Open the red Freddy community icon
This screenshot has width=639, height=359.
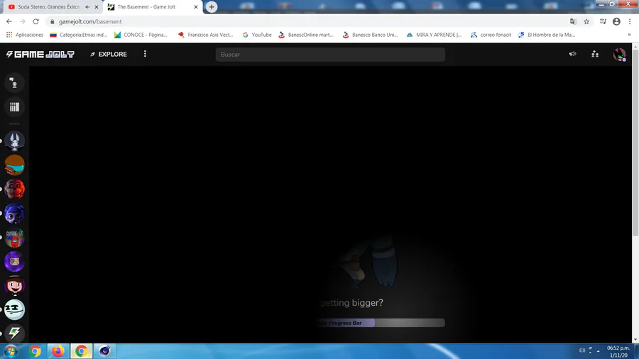click(x=14, y=189)
